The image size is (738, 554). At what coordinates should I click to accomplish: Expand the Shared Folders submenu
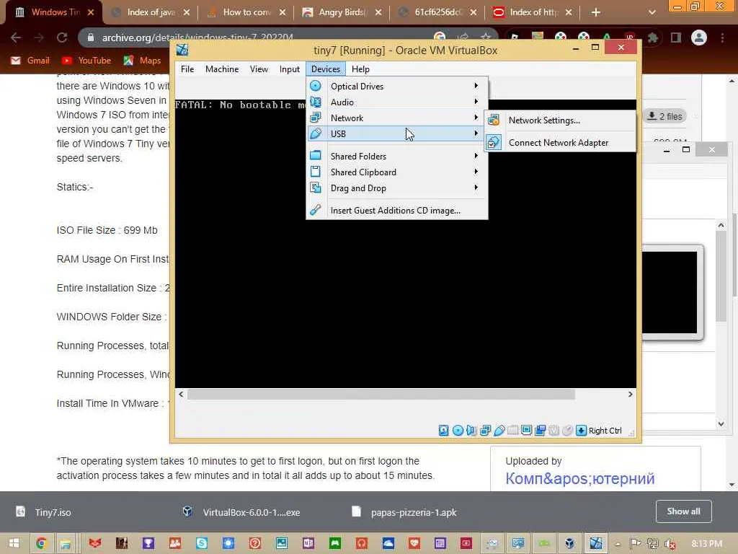click(476, 156)
